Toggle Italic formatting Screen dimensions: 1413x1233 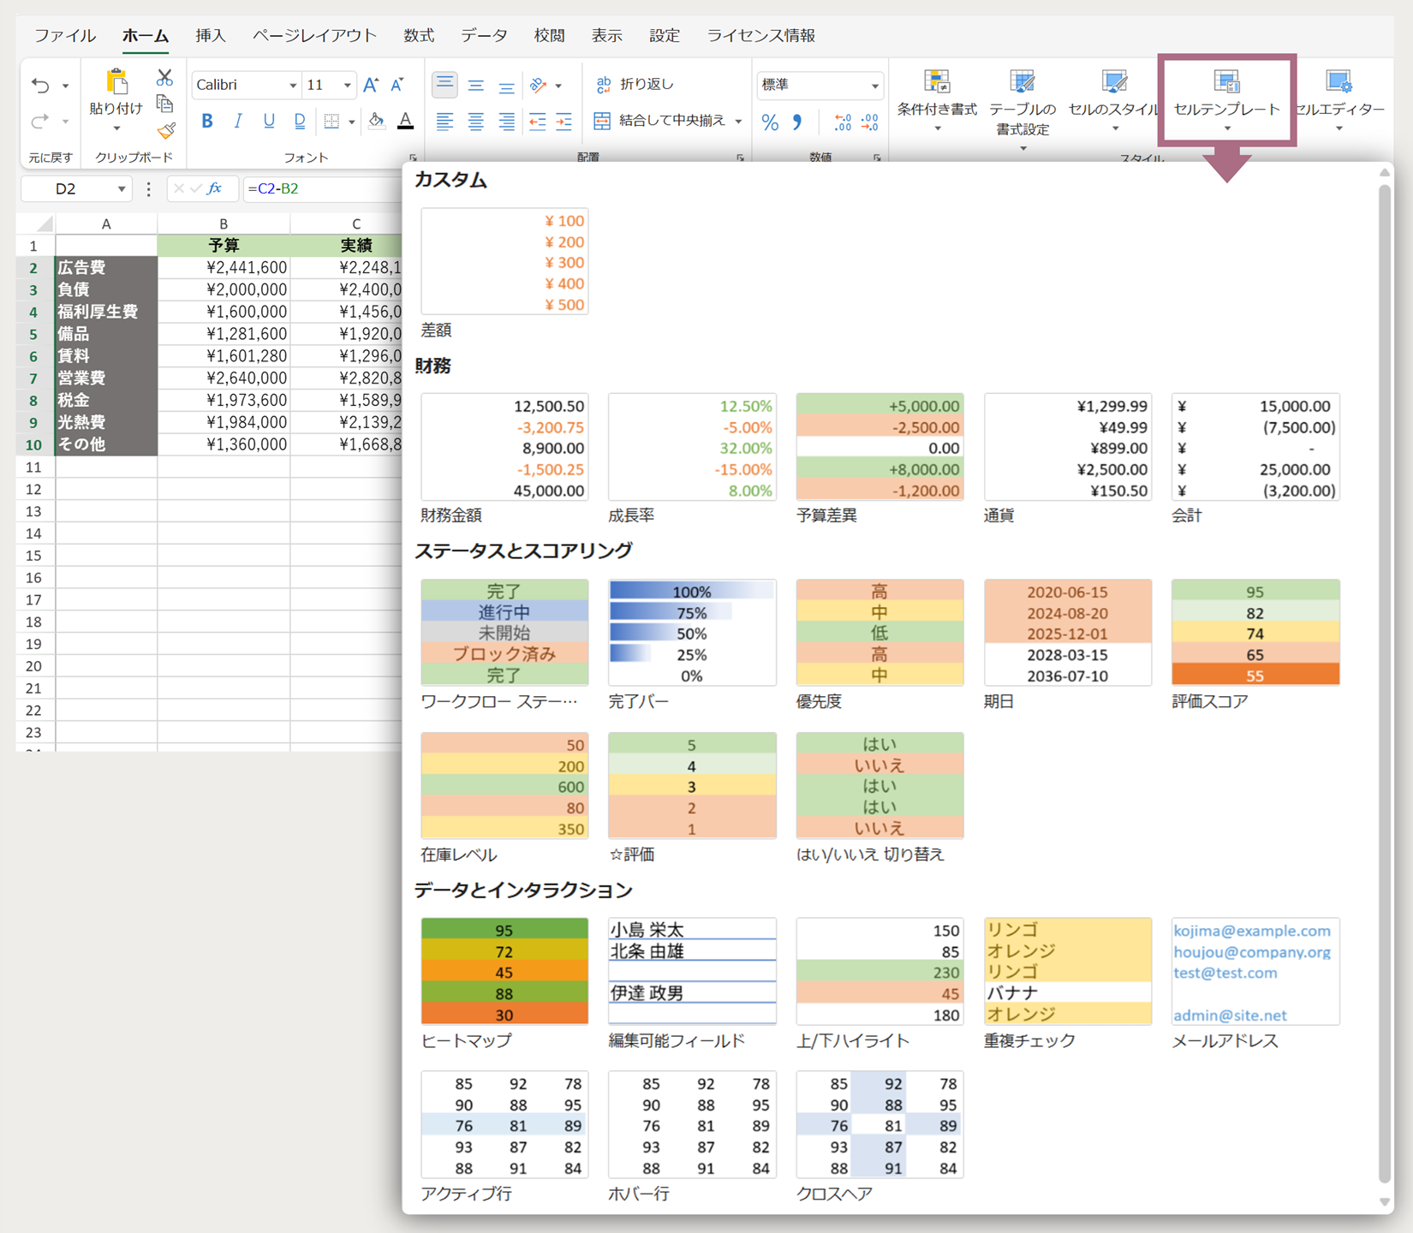coord(238,122)
